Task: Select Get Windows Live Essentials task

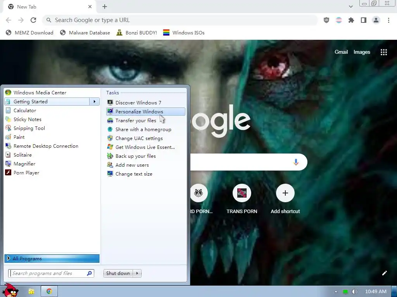Action: pos(146,147)
